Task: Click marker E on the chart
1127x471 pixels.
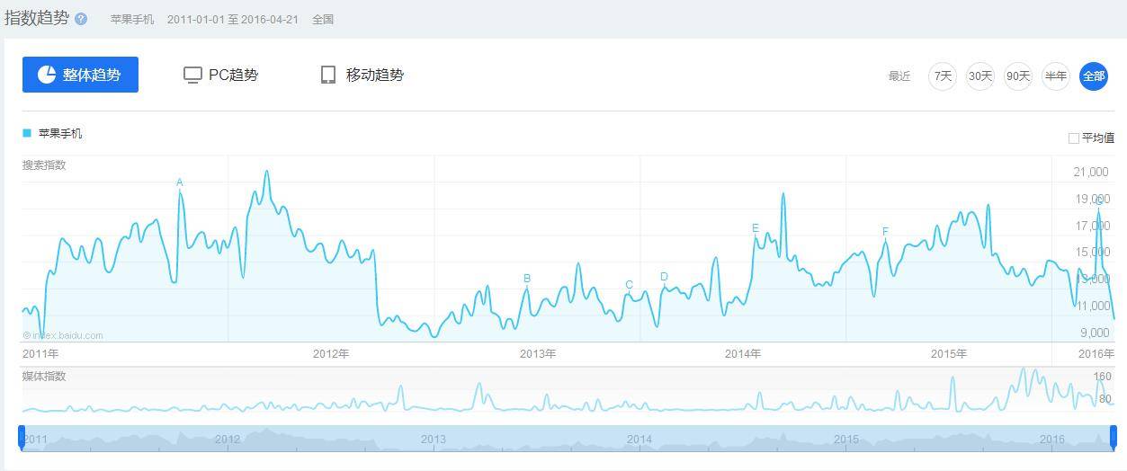Action: 756,228
